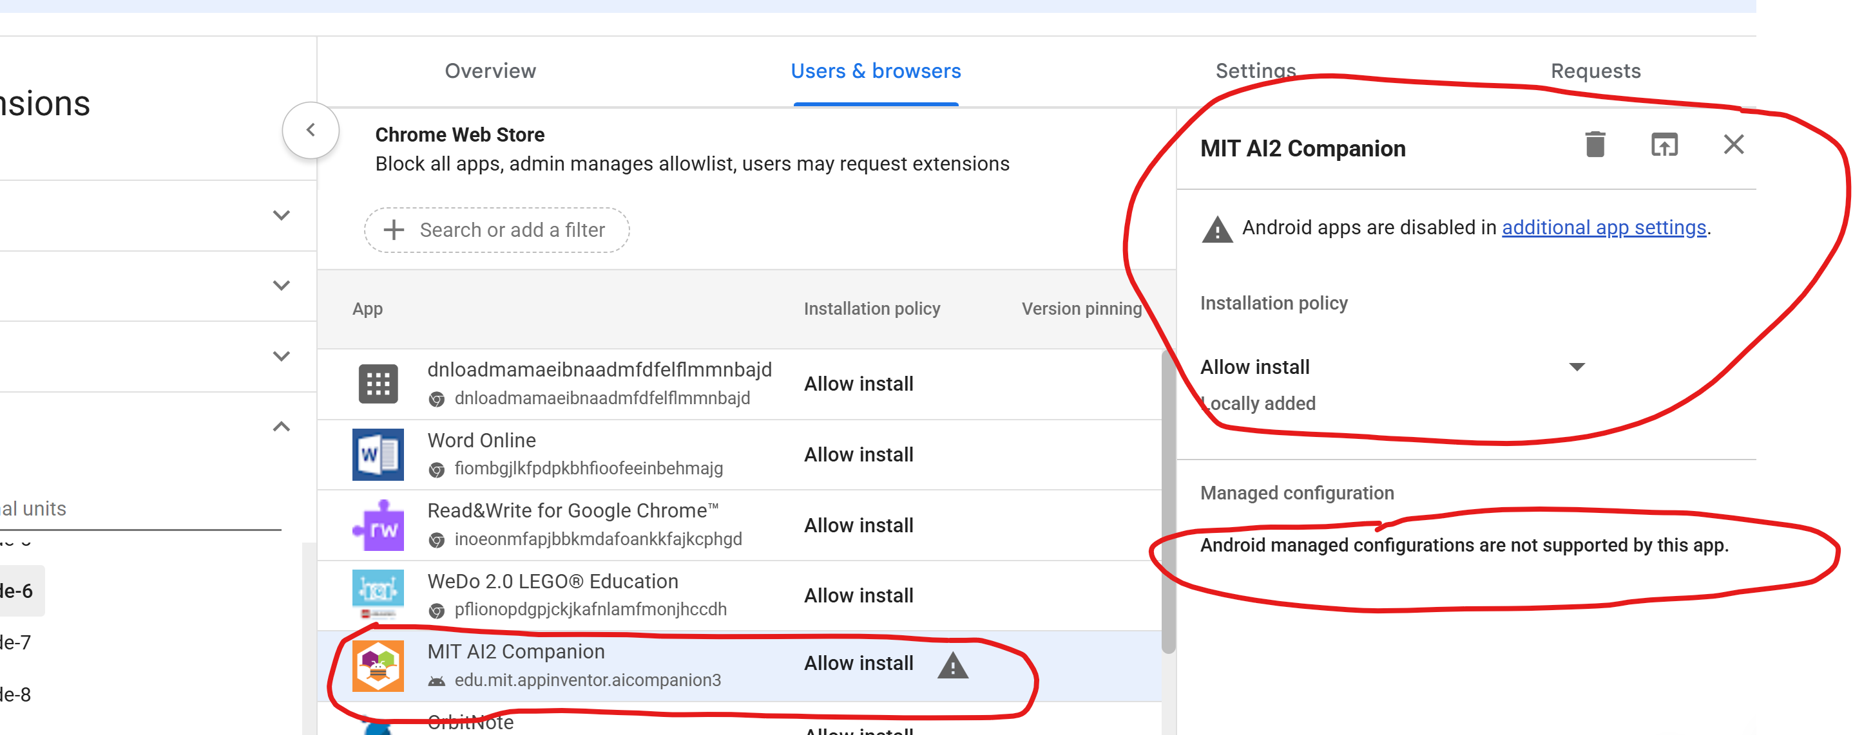
Task: Click the MIT AI2 Companion bee icon
Action: [x=378, y=665]
